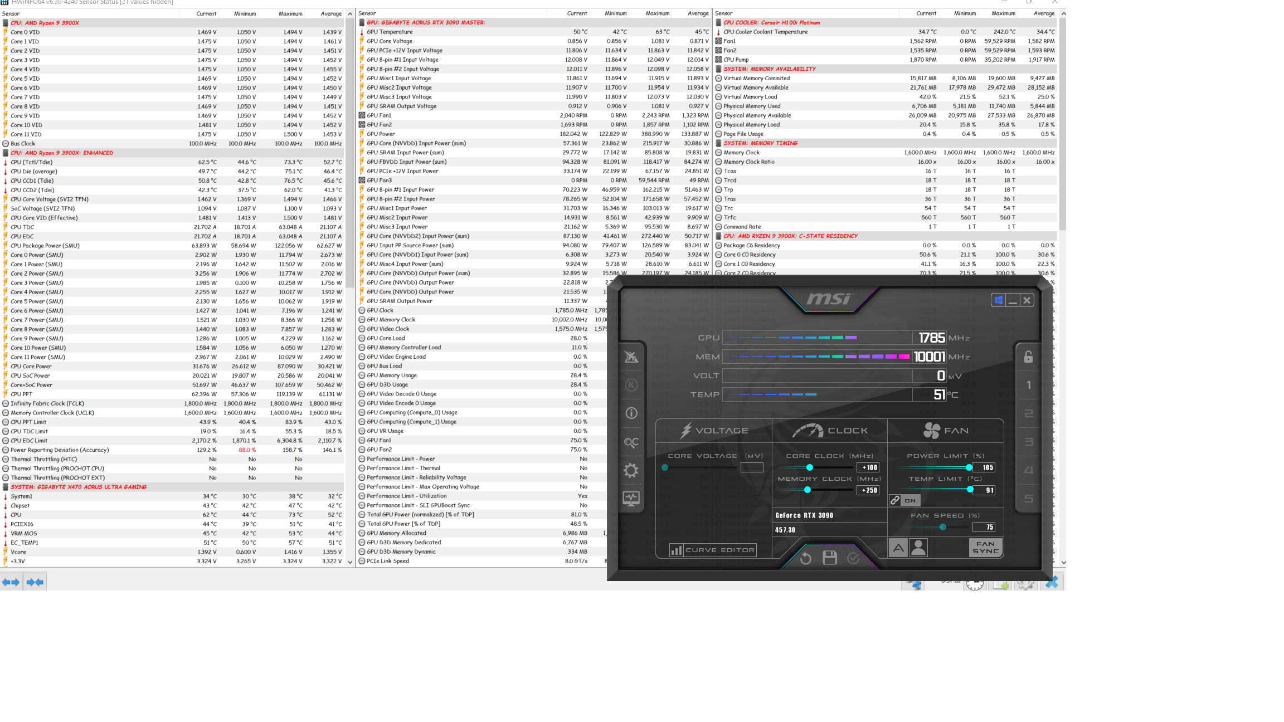Launch the OC Scanner magnifier icon
Screen dimensions: 1284x722
[x=631, y=442]
